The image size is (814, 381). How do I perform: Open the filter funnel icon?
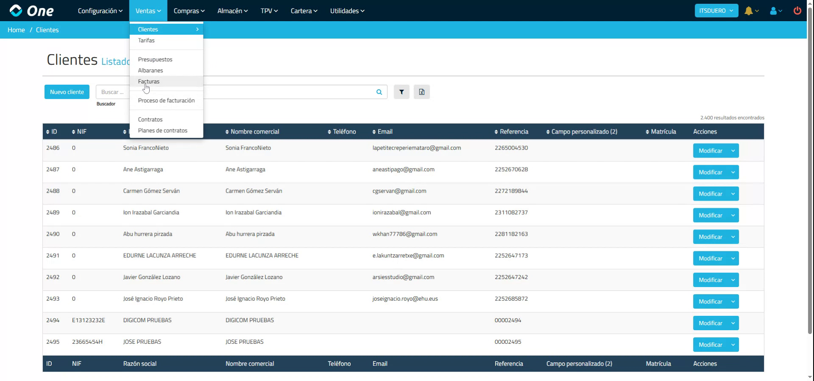tap(401, 92)
